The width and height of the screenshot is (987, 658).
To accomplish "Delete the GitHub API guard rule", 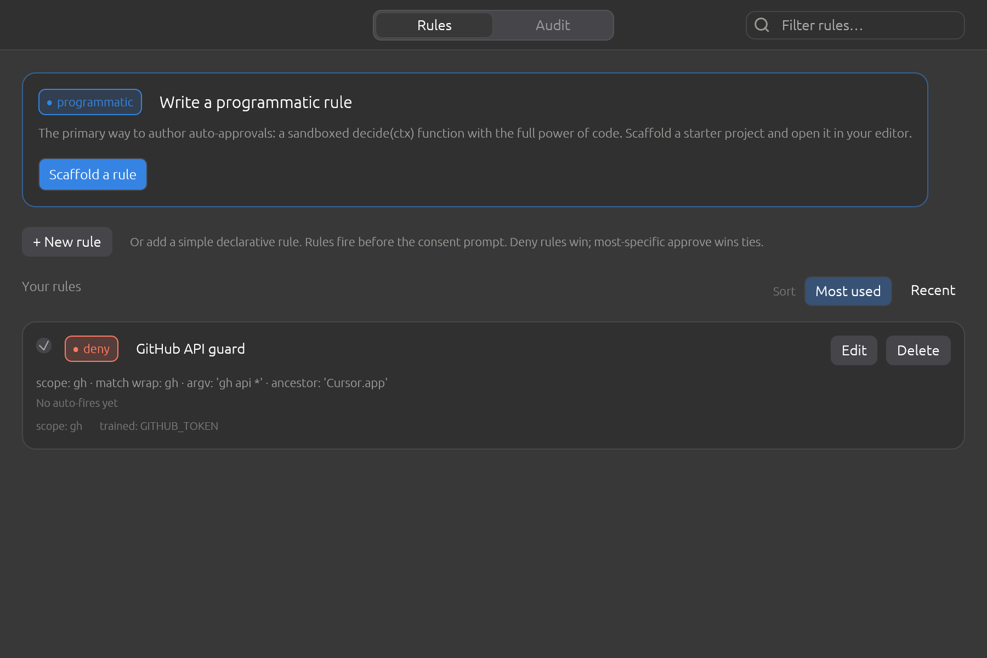I will pos(918,350).
